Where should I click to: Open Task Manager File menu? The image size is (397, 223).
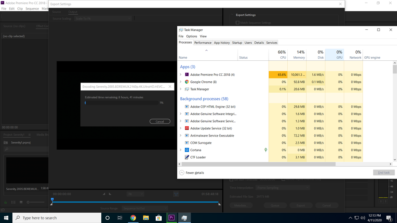(181, 36)
